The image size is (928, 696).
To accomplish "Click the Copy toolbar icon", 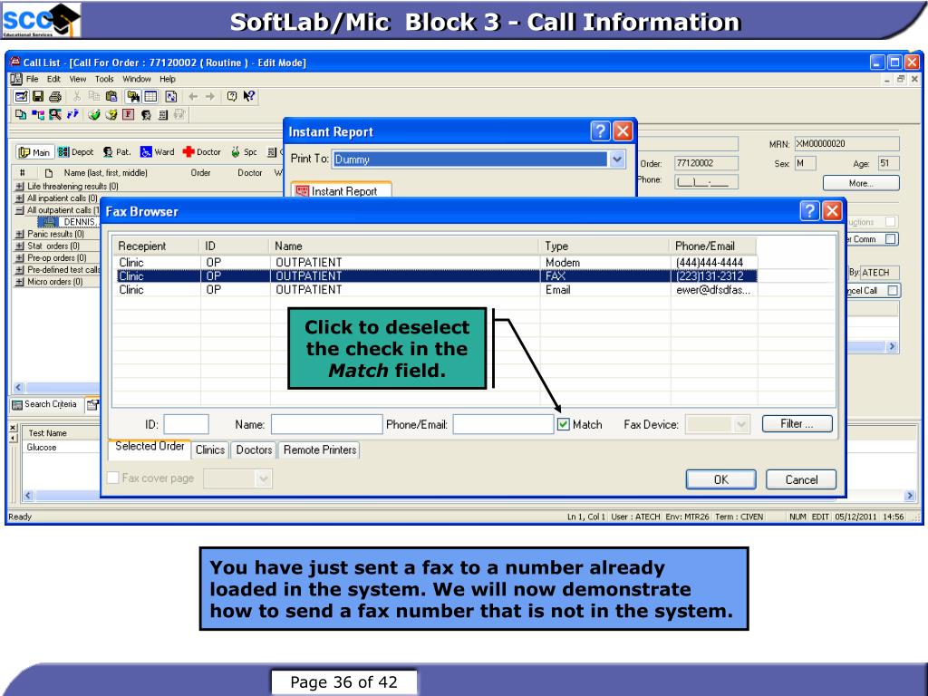I will click(94, 96).
